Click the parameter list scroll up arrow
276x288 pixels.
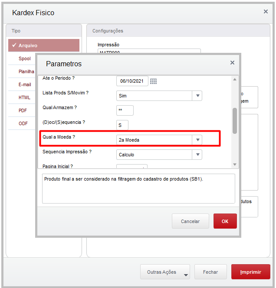click(235, 79)
